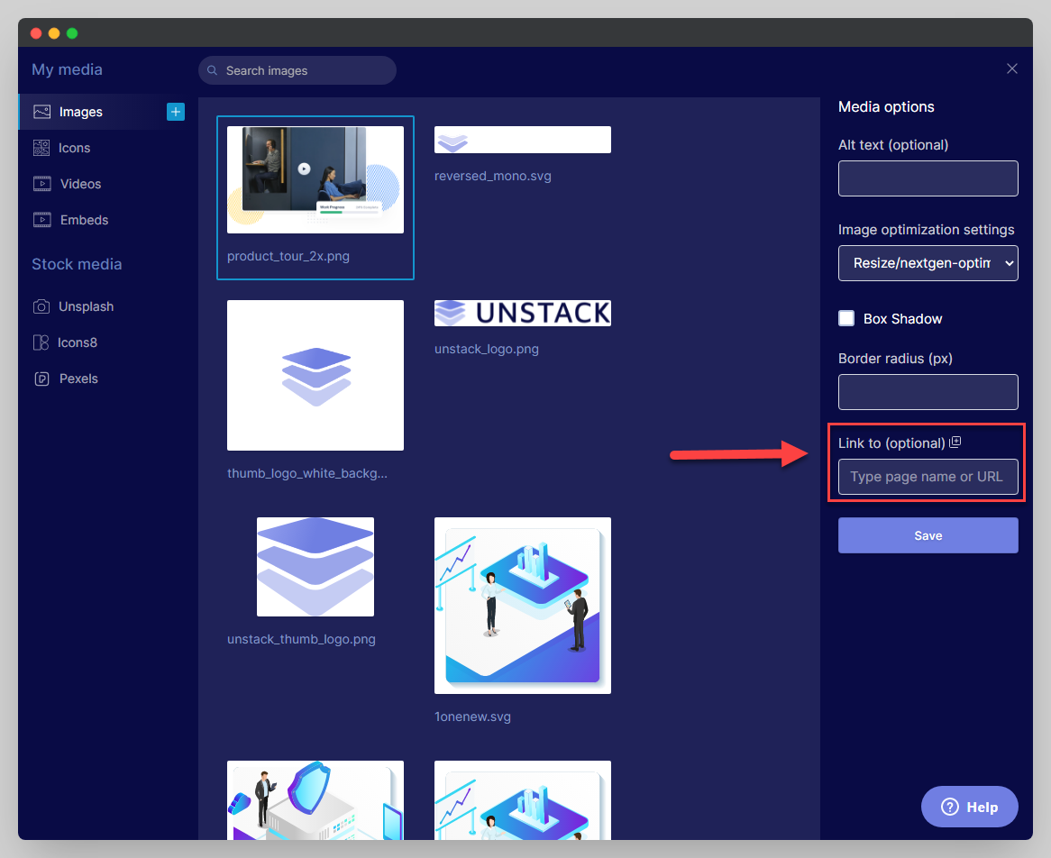The width and height of the screenshot is (1051, 858).
Task: Open the Videos media section
Action: (x=79, y=183)
